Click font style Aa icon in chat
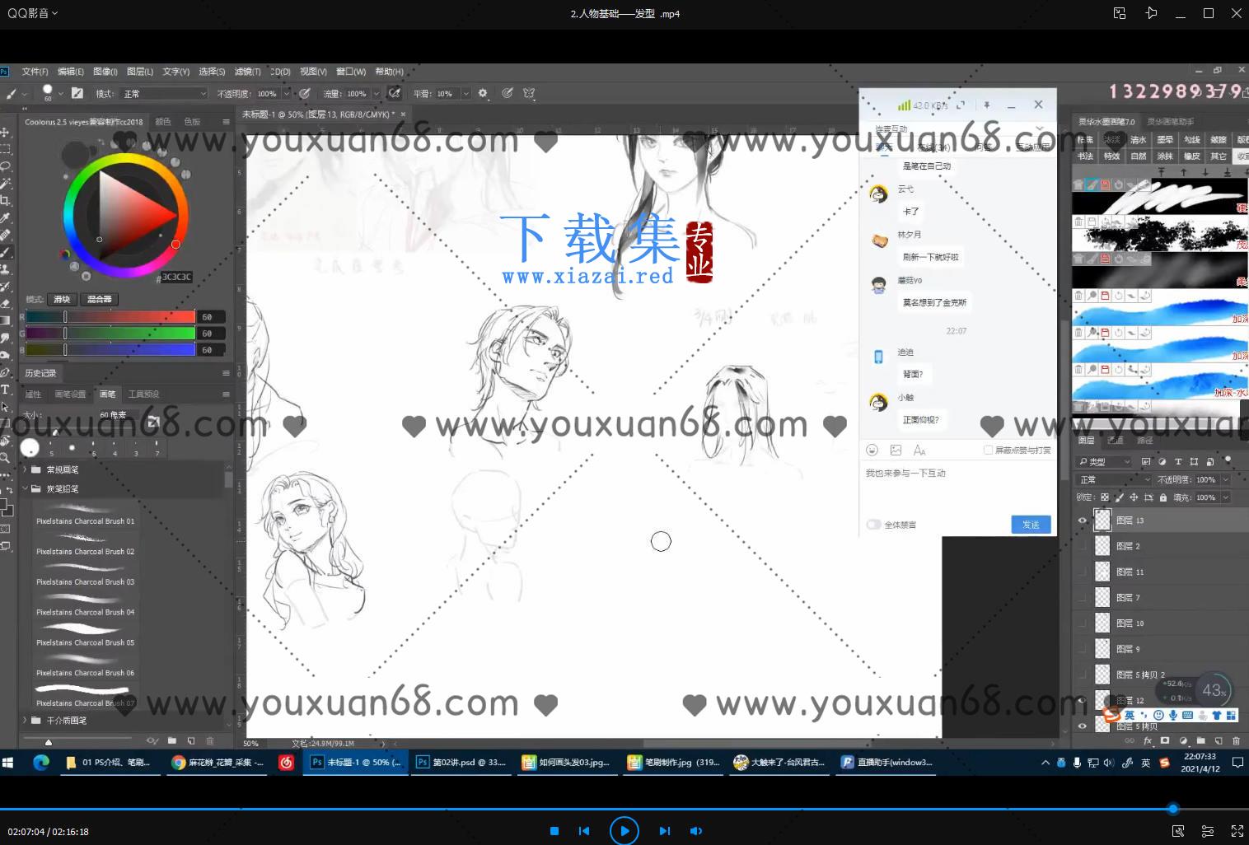 tap(919, 451)
